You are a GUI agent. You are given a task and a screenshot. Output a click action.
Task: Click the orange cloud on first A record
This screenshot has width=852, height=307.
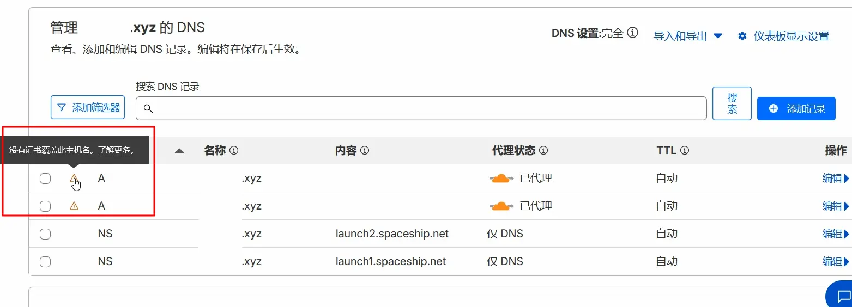[x=501, y=179]
